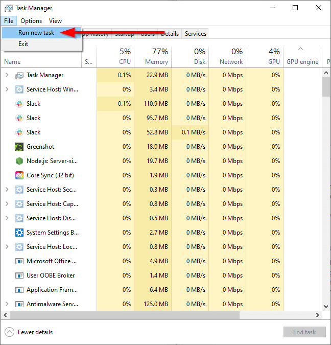Click the Service Host: Sec... gear icon
Image resolution: width=331 pixels, height=345 pixels.
19,190
